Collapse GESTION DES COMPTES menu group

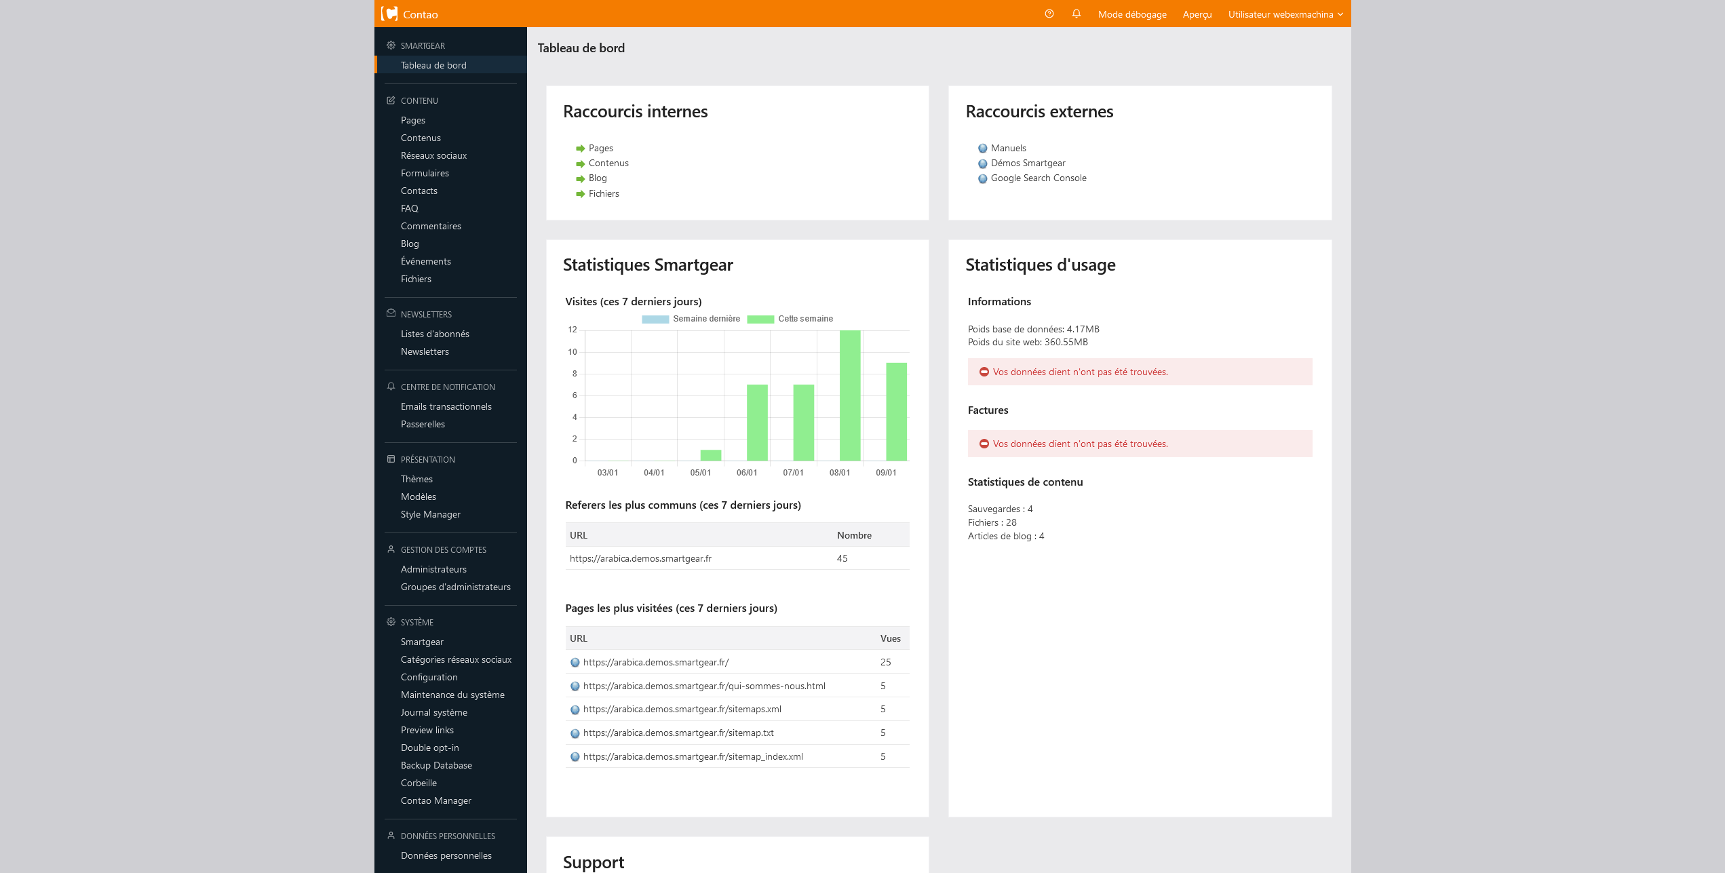click(443, 550)
